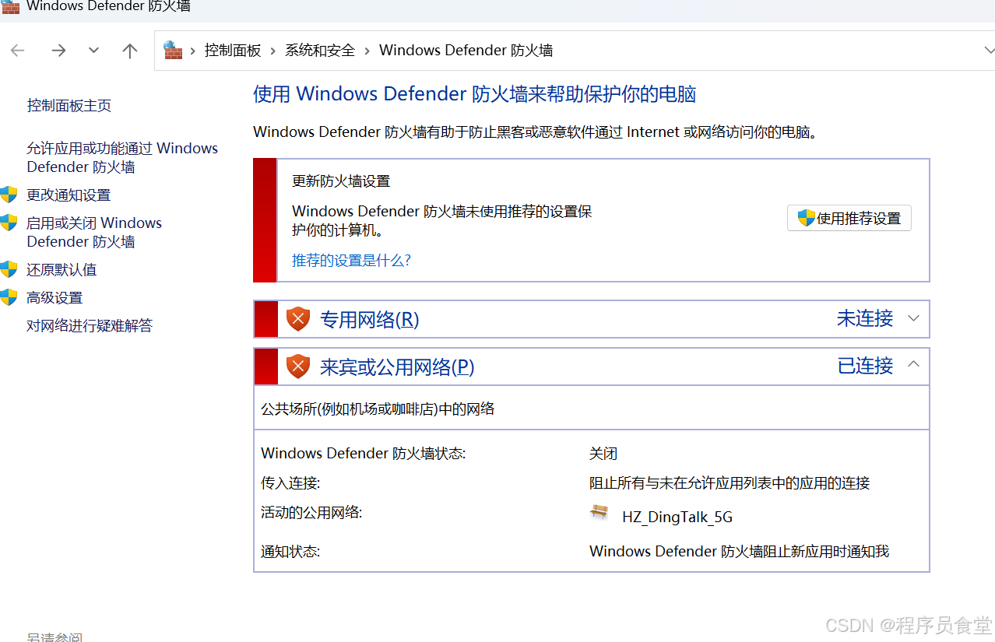Click the Control Panel address bar icon
The width and height of the screenshot is (995, 642).
click(x=172, y=50)
